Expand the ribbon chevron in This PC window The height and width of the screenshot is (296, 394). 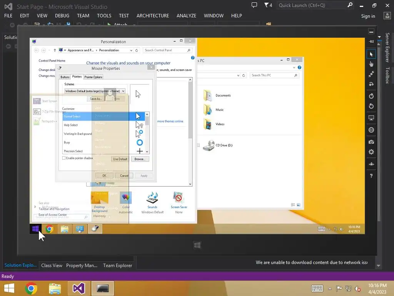294,67
